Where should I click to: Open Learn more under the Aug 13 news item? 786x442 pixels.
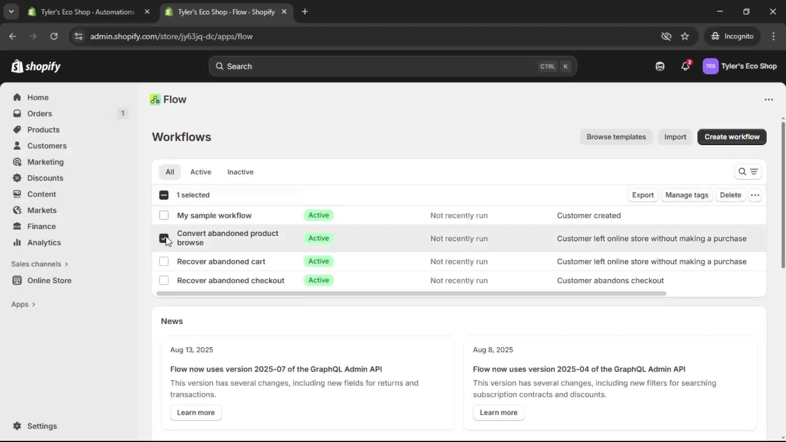[x=196, y=413]
